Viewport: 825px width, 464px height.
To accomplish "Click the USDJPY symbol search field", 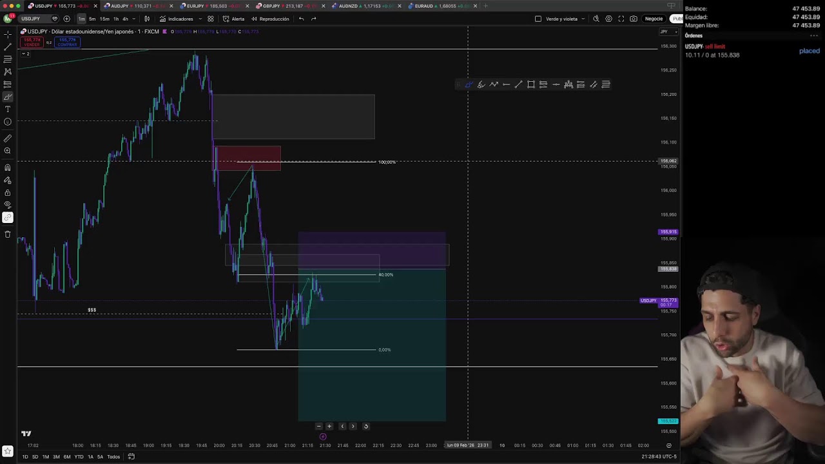I will click(x=37, y=19).
